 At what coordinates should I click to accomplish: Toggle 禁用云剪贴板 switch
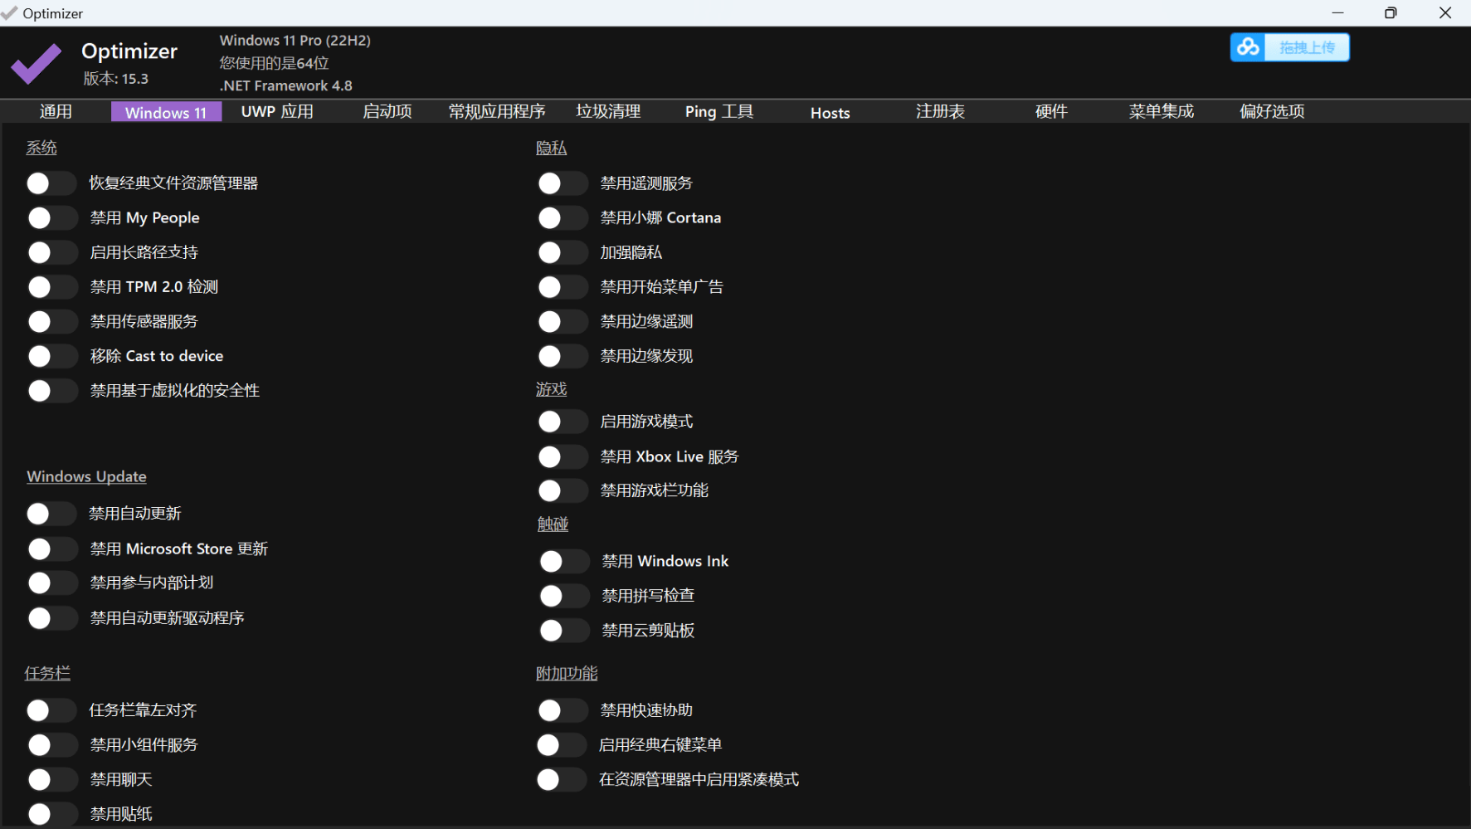[563, 631]
